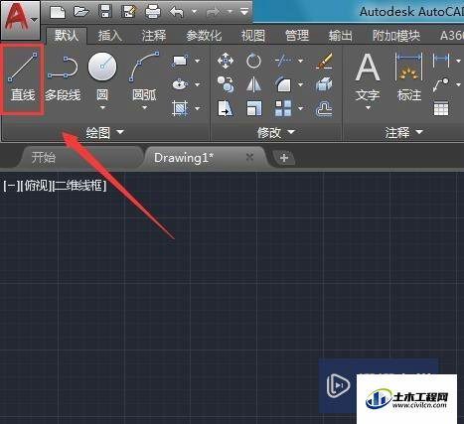The image size is (464, 424).
Task: Switch to the 参数化 ribbon tab
Action: [204, 36]
